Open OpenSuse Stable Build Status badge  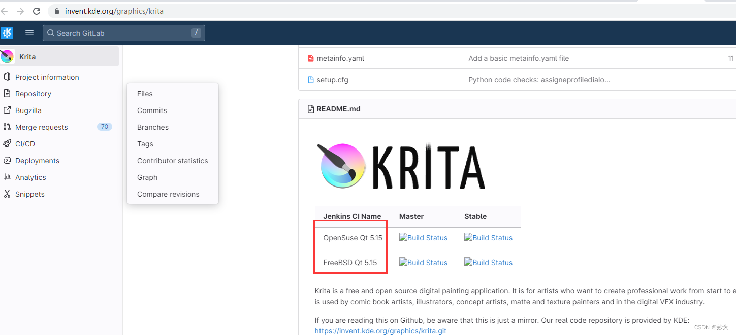488,238
